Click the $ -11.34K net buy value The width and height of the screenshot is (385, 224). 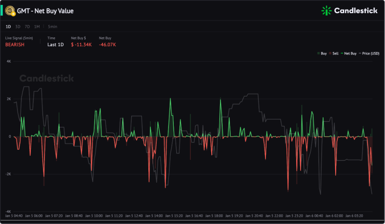point(81,45)
